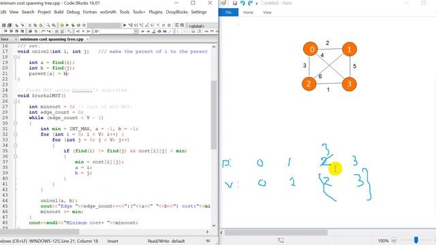436x245 pixels.
Task: Click the Paint zoom out minus button
Action: click(x=394, y=240)
